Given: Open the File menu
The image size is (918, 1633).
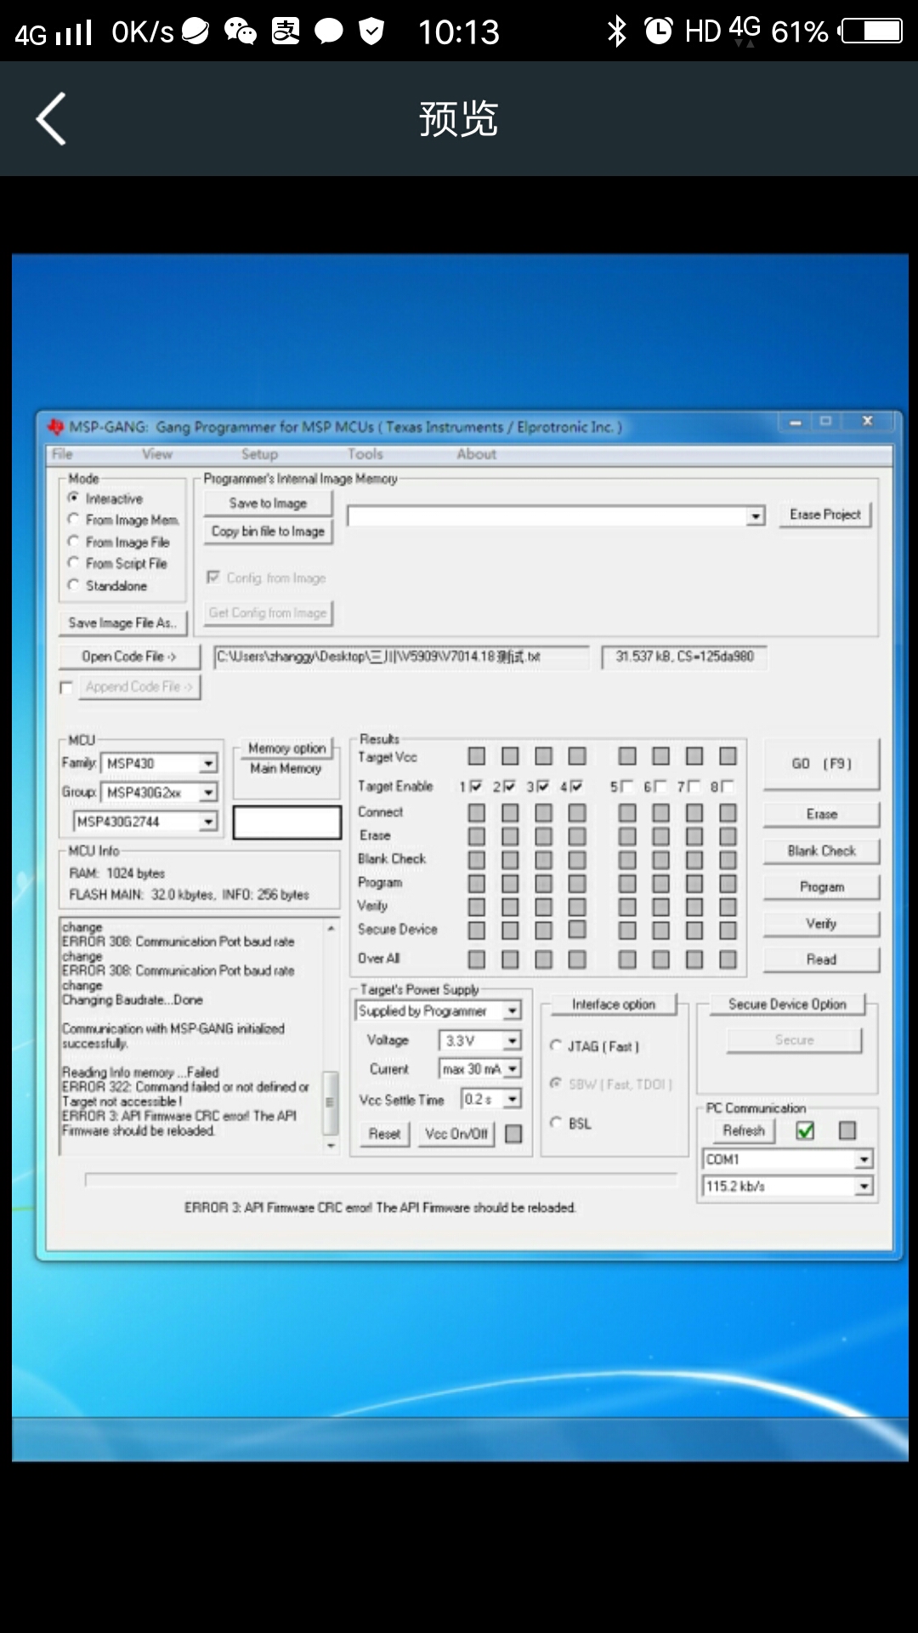Looking at the screenshot, I should pyautogui.click(x=62, y=454).
